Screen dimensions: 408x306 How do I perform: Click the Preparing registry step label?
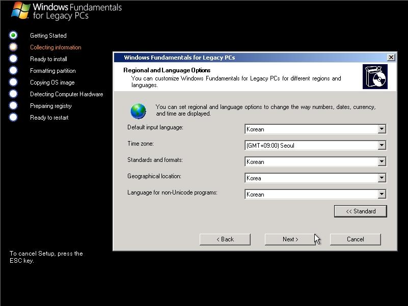point(51,106)
